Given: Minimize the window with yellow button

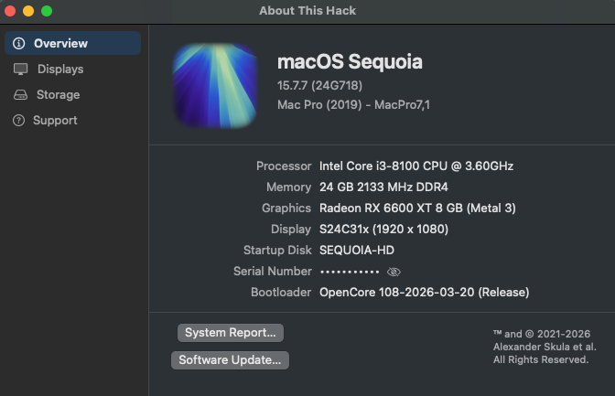Looking at the screenshot, I should point(28,11).
